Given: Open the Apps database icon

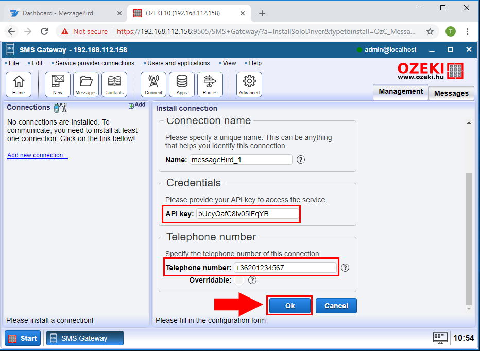Looking at the screenshot, I should pyautogui.click(x=182, y=84).
